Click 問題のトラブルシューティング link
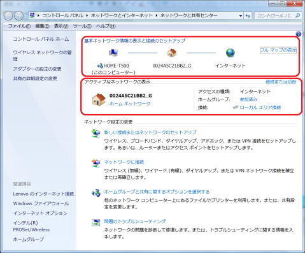 coord(135,221)
